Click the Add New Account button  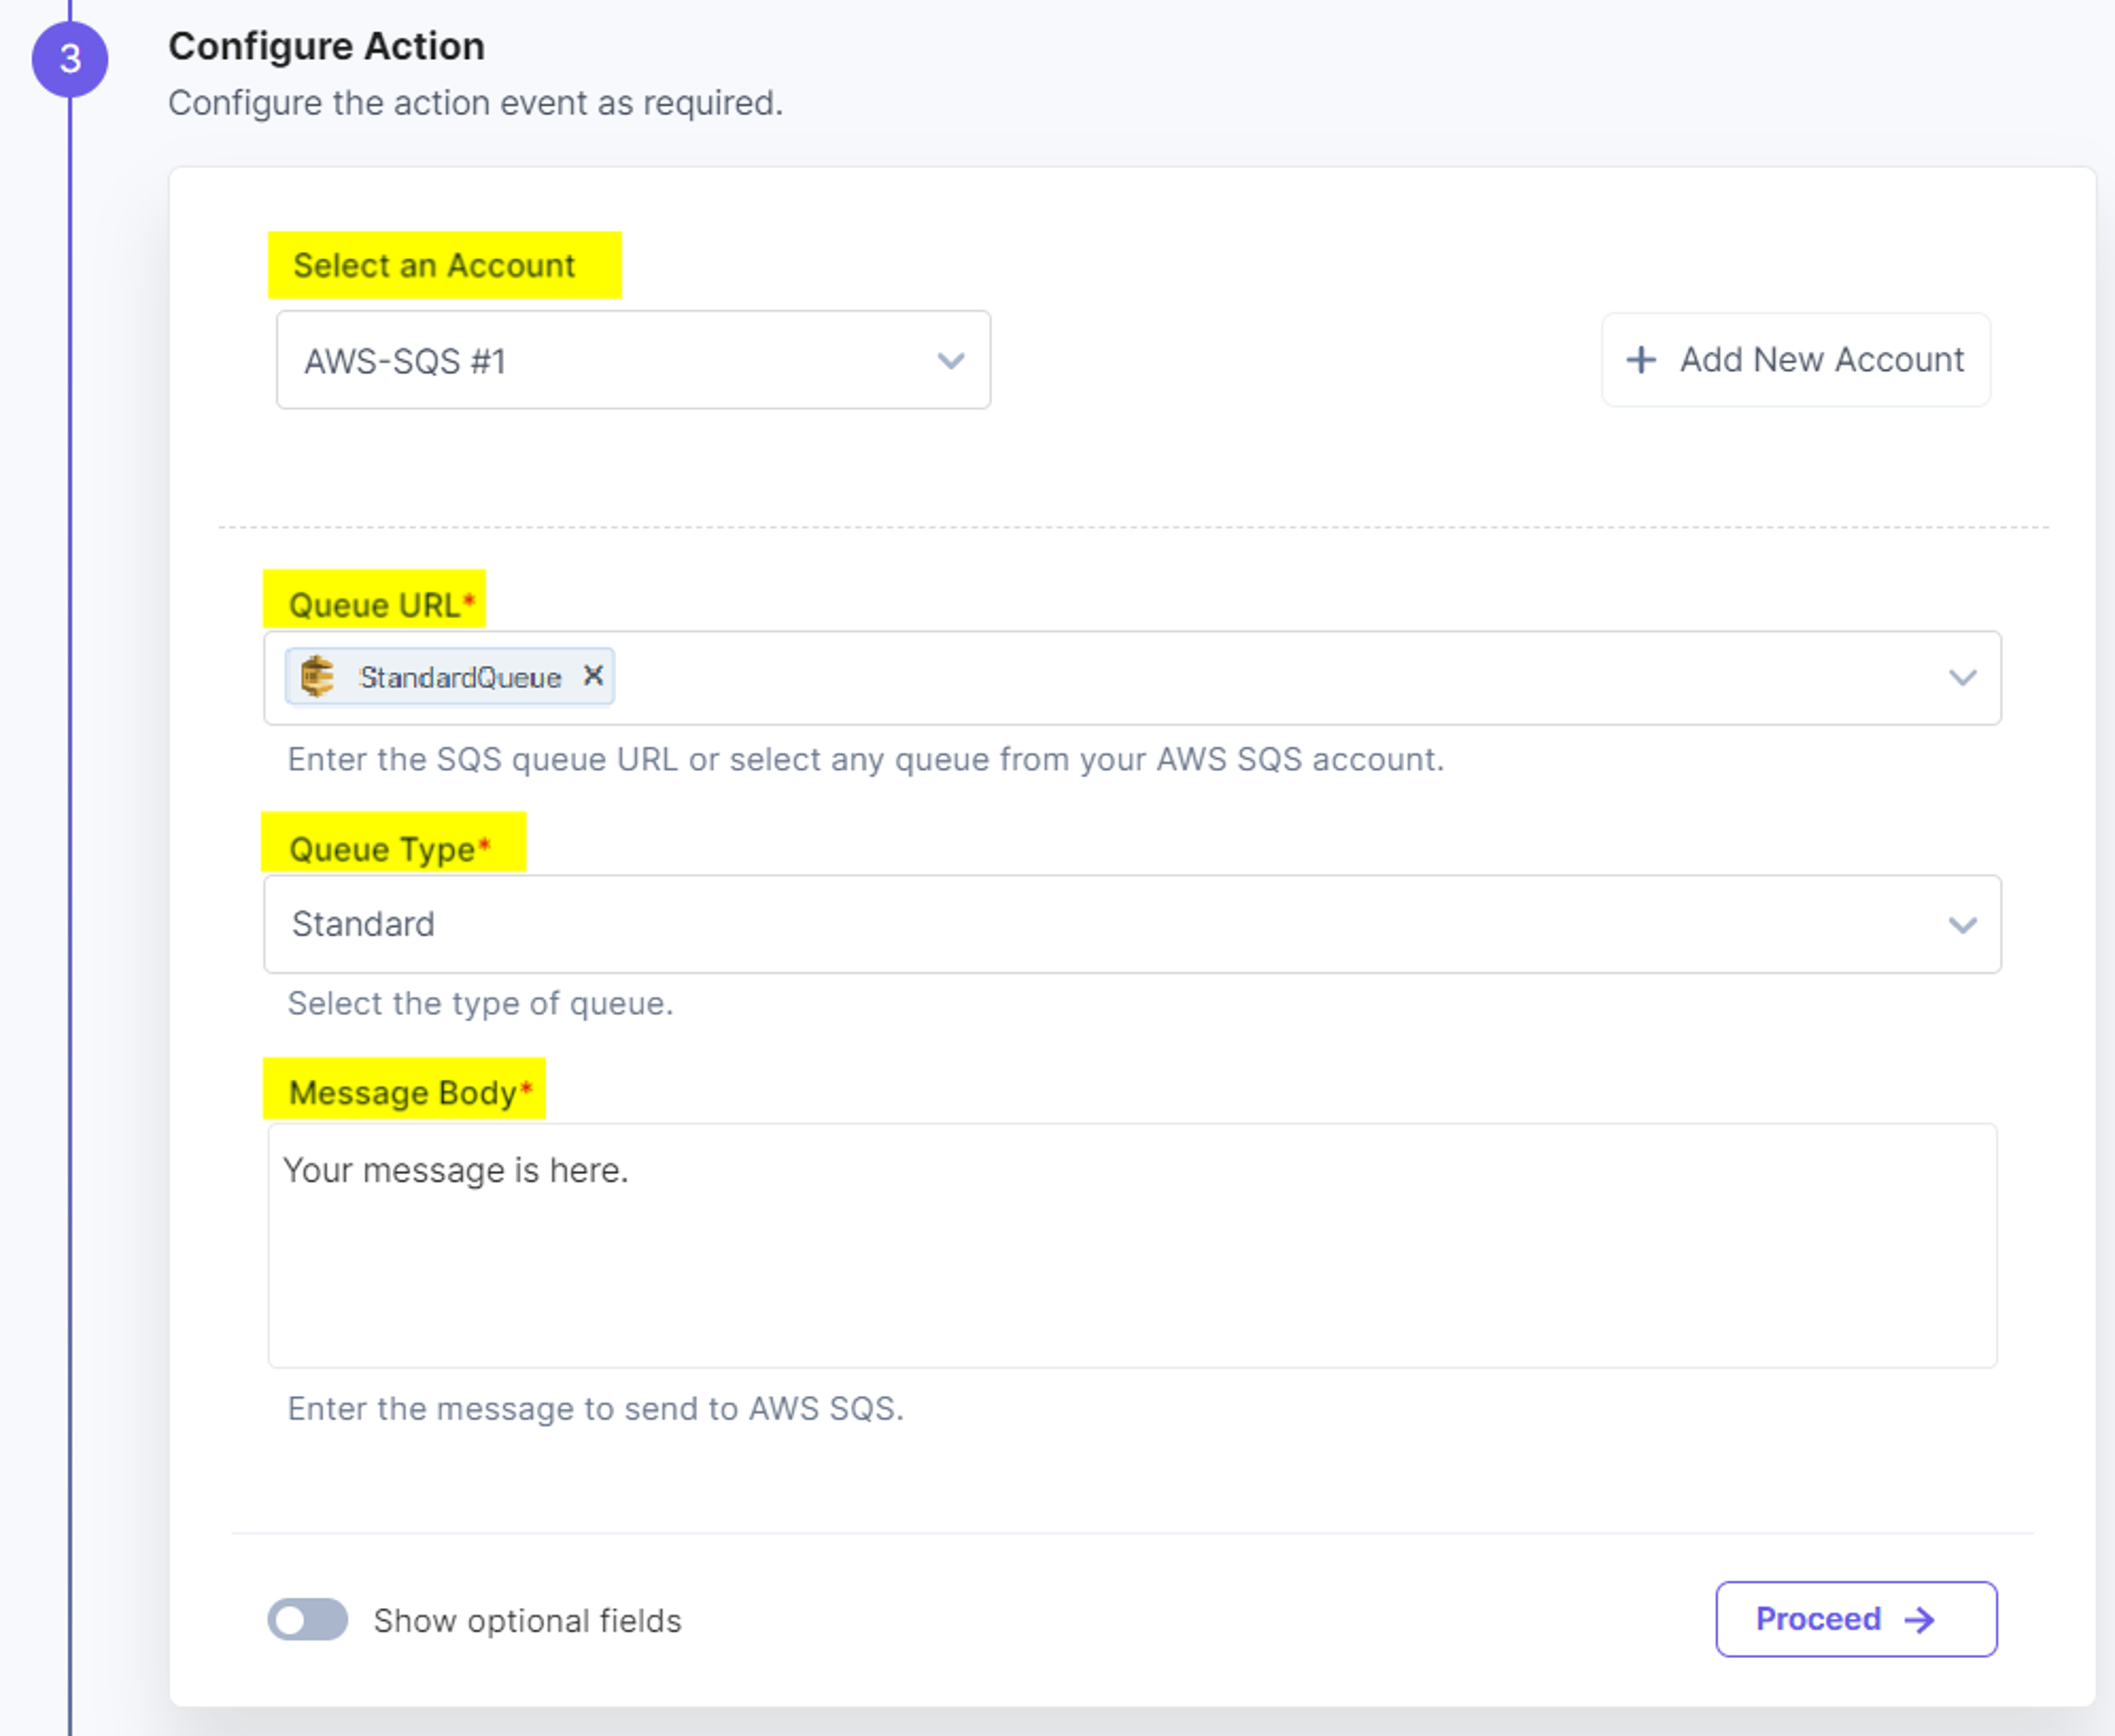pyautogui.click(x=1796, y=360)
